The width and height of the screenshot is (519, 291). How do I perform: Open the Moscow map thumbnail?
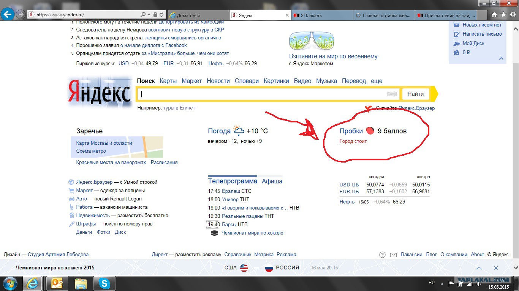(x=117, y=147)
